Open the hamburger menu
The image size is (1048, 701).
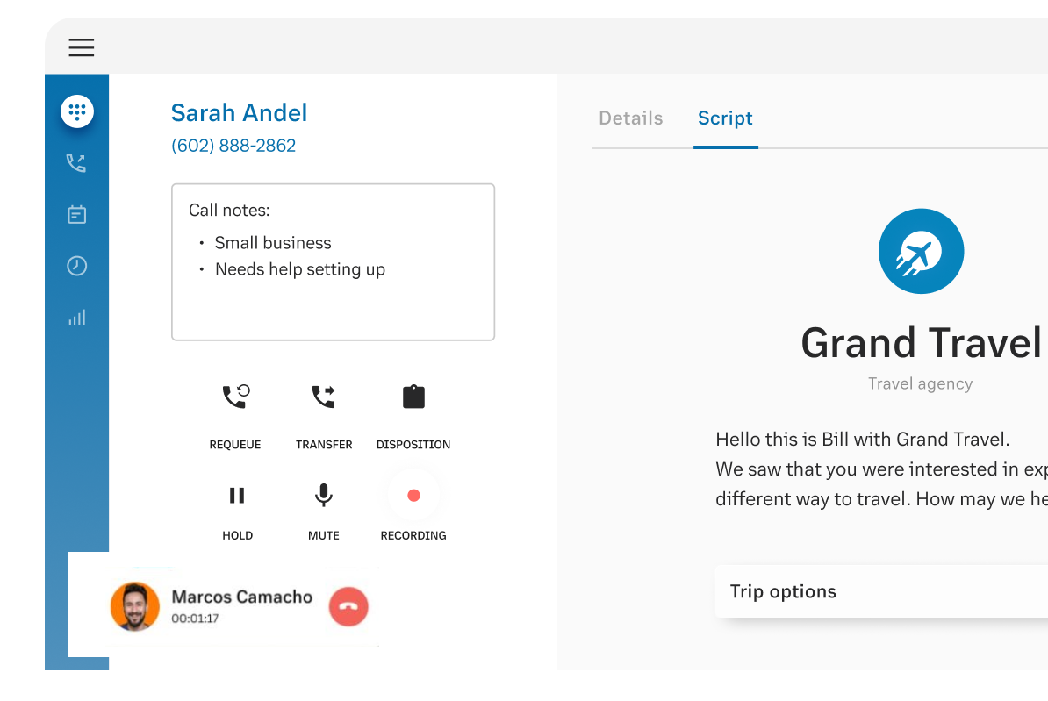82,48
